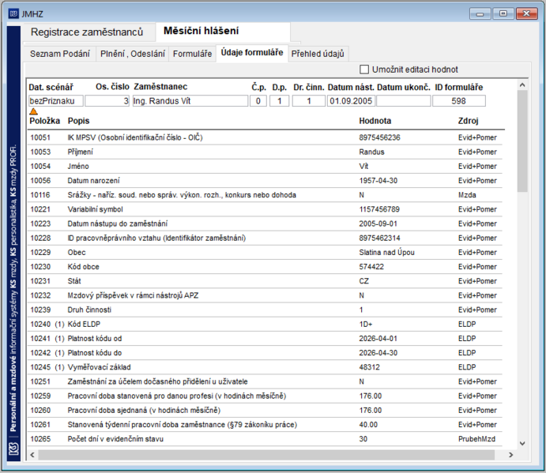Open the Registrace zaměstnanců tab
This screenshot has width=546, height=473.
pyautogui.click(x=87, y=32)
